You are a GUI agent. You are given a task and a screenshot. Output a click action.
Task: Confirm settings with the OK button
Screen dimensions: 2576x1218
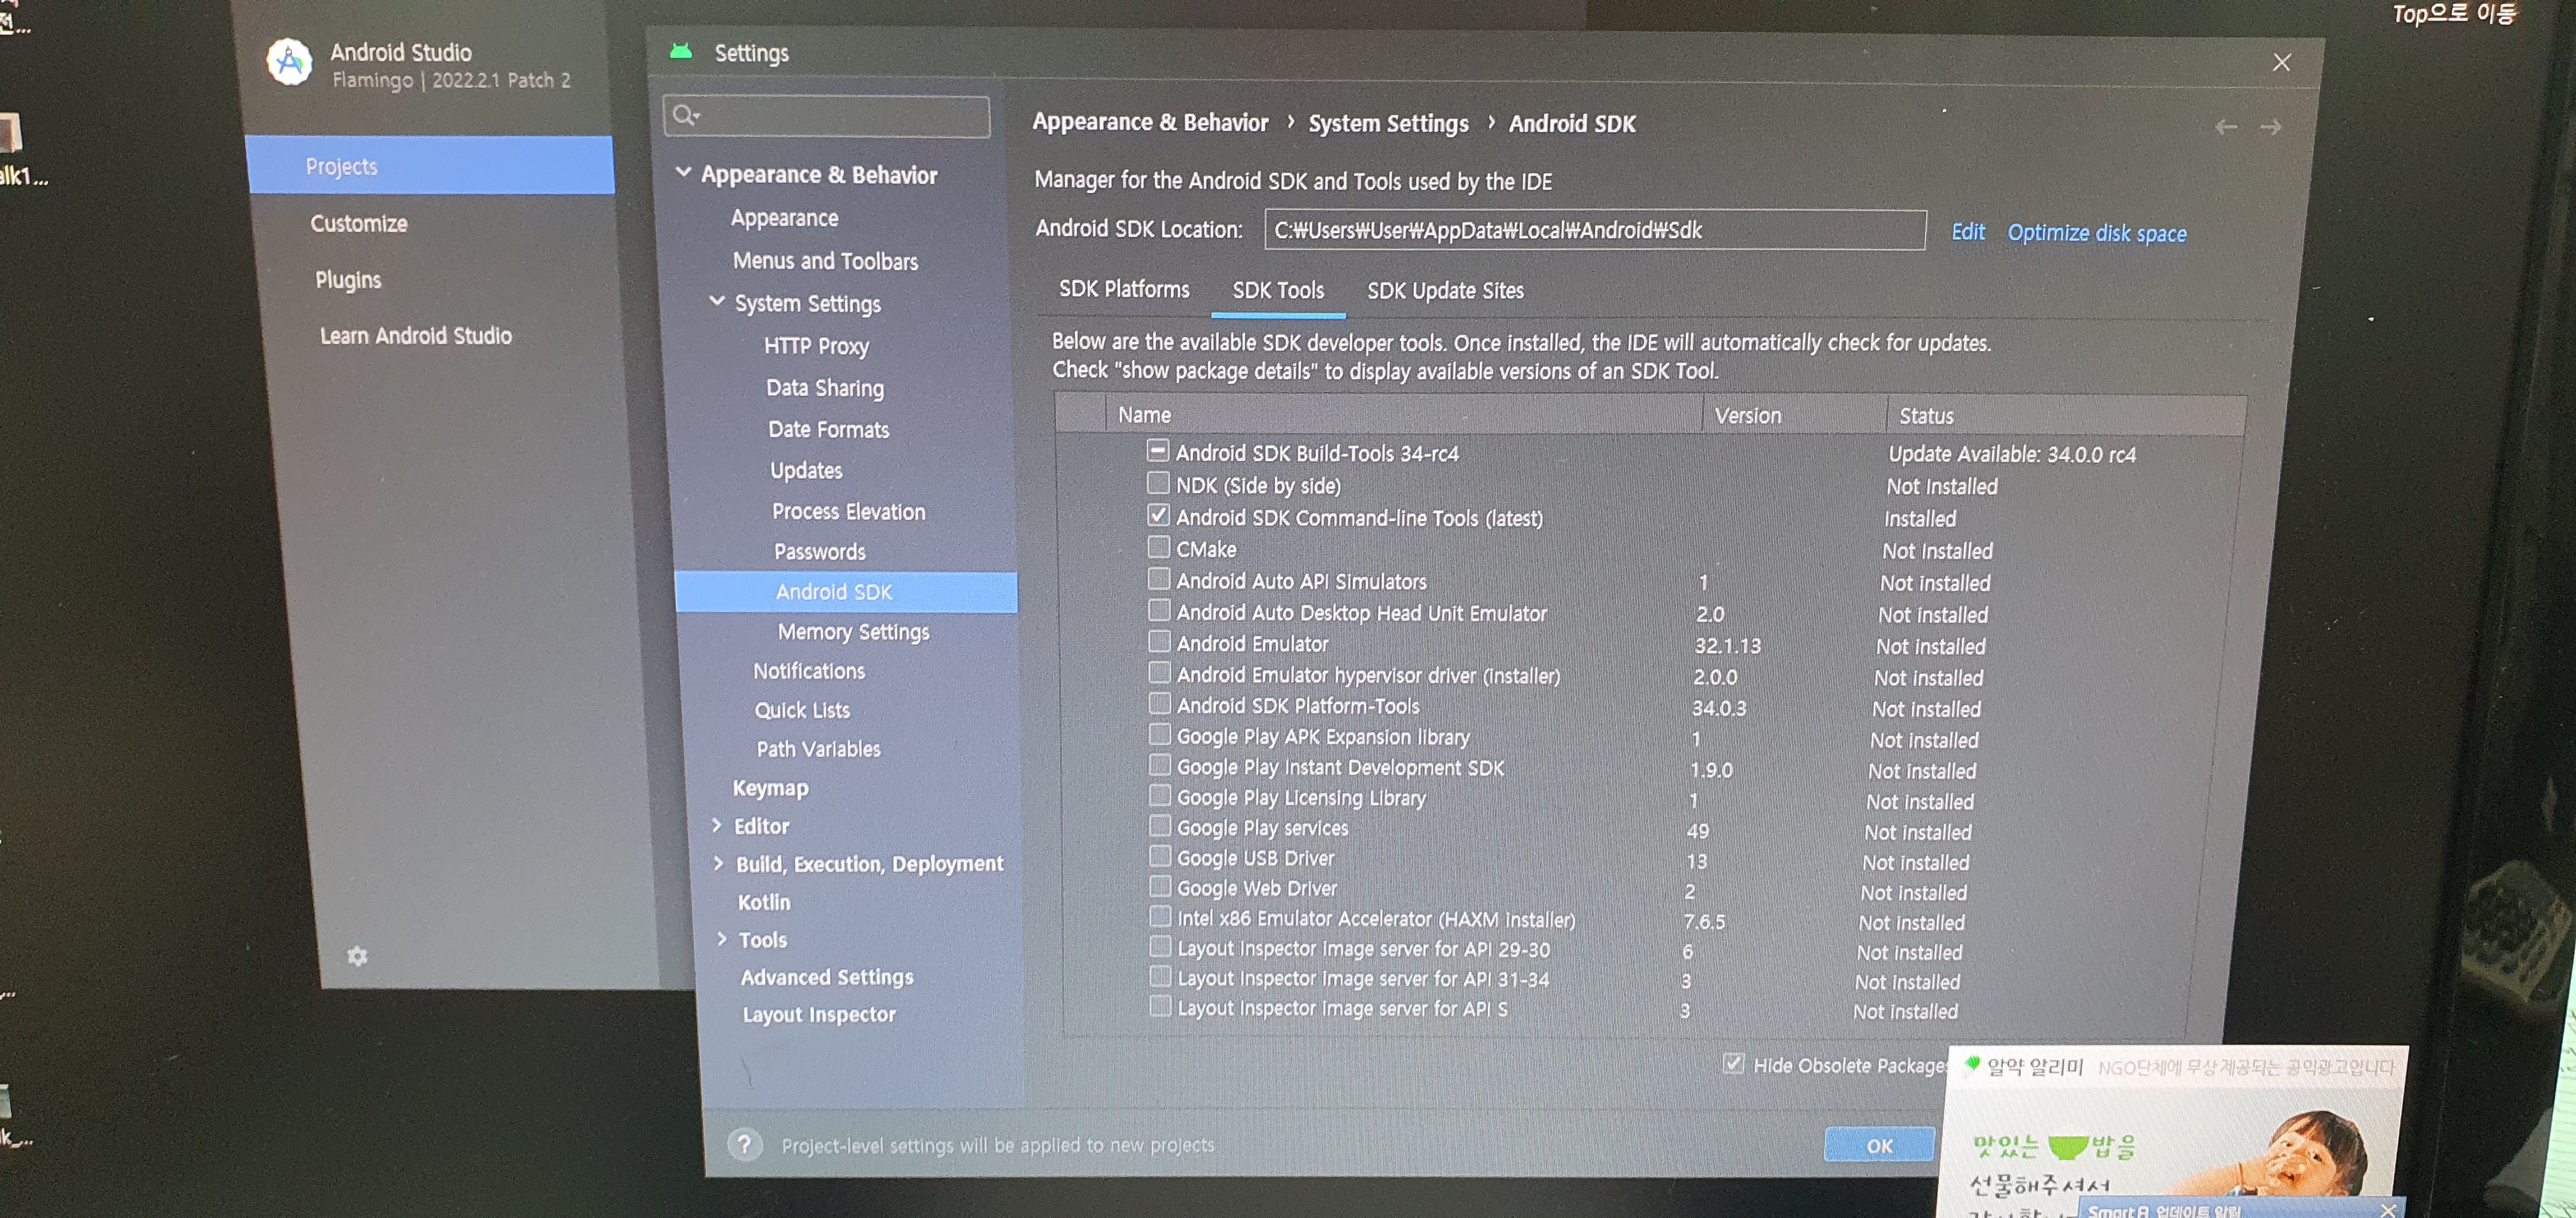pyautogui.click(x=1879, y=1145)
